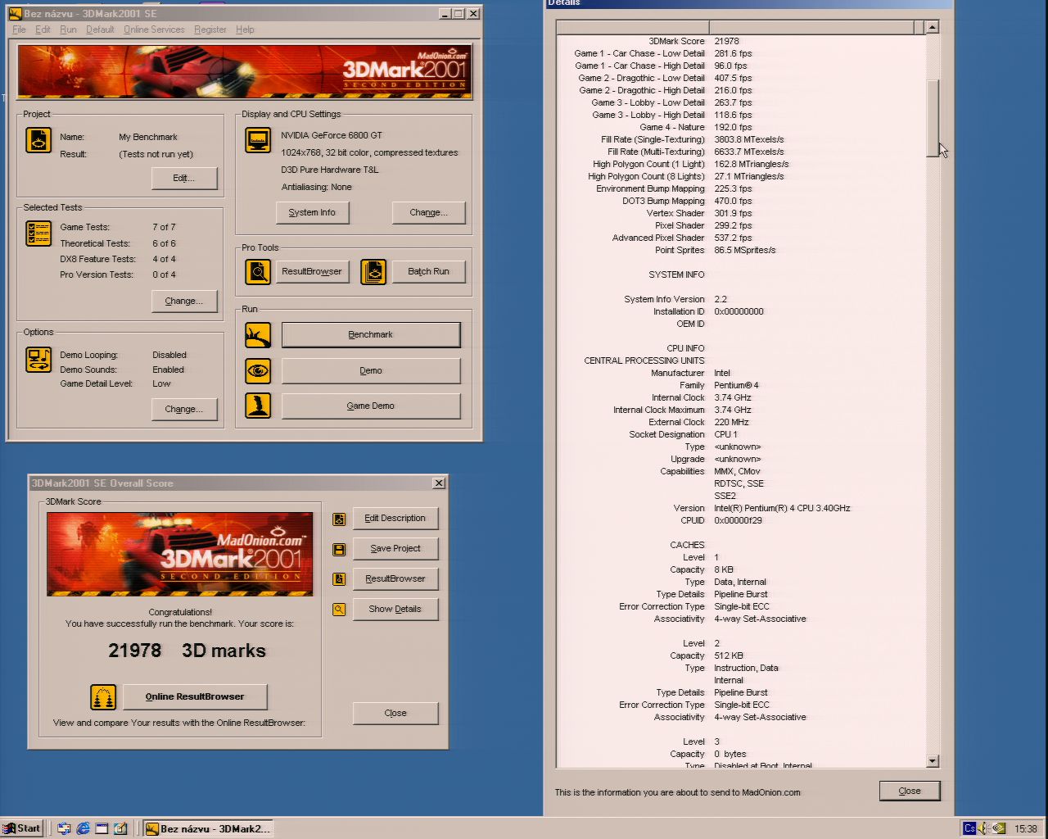Click the ResultBrowser magnifier icon in Pro Tools
This screenshot has width=1048, height=839.
(x=258, y=271)
